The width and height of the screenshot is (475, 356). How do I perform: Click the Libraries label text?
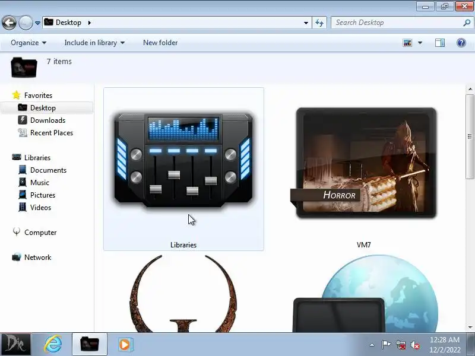pos(183,245)
